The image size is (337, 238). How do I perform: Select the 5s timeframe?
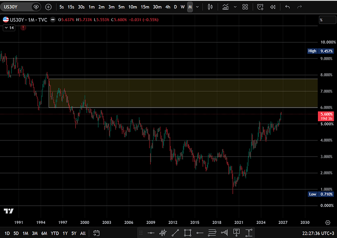click(62, 7)
